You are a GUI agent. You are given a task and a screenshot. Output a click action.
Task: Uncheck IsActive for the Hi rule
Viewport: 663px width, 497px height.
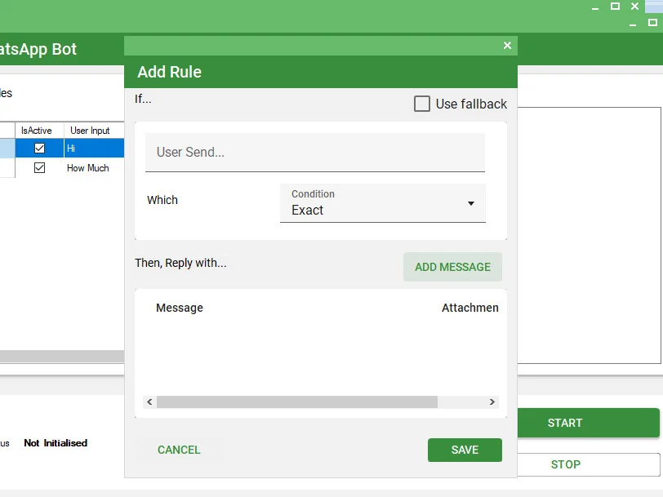tap(38, 148)
